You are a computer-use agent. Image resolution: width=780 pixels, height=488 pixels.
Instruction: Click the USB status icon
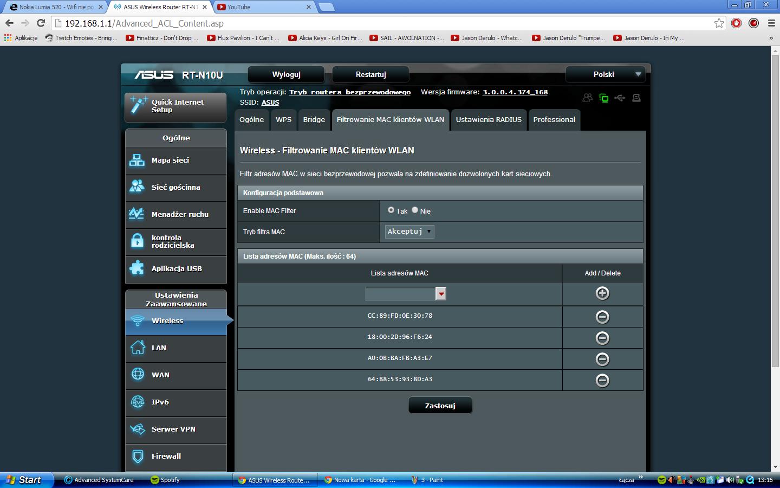[620, 98]
